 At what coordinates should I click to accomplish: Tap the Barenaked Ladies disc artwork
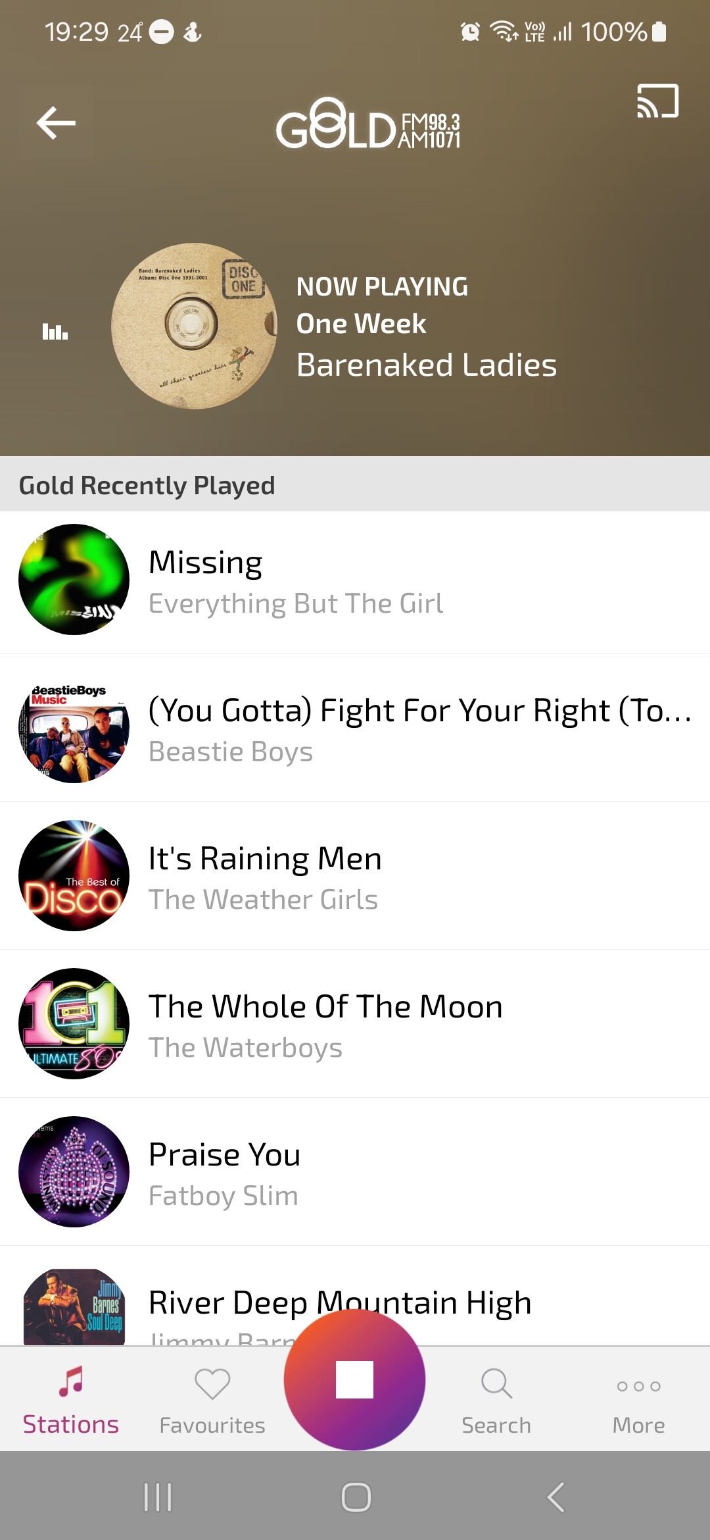coord(194,326)
